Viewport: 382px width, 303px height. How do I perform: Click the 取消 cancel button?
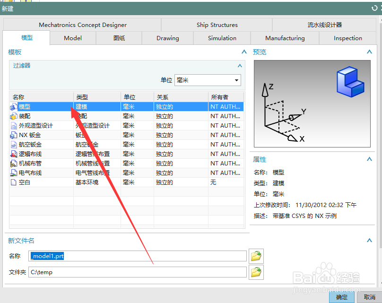click(371, 298)
